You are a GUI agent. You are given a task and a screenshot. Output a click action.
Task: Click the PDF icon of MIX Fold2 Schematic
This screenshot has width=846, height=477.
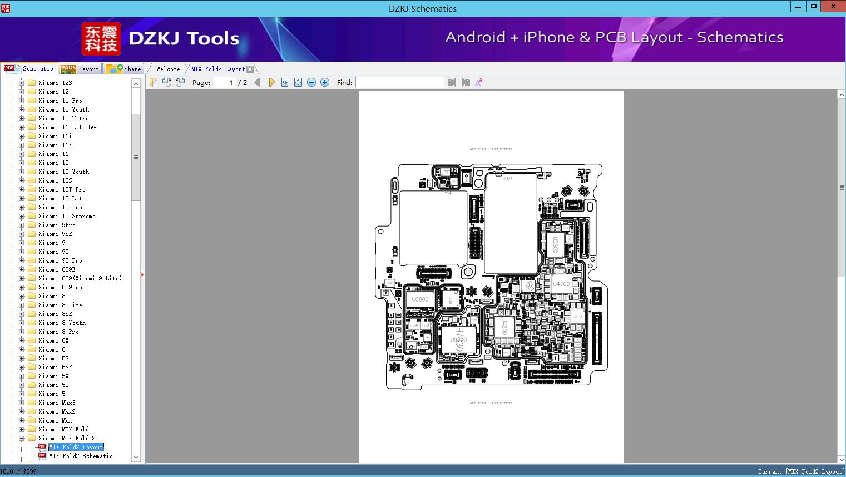(x=42, y=456)
